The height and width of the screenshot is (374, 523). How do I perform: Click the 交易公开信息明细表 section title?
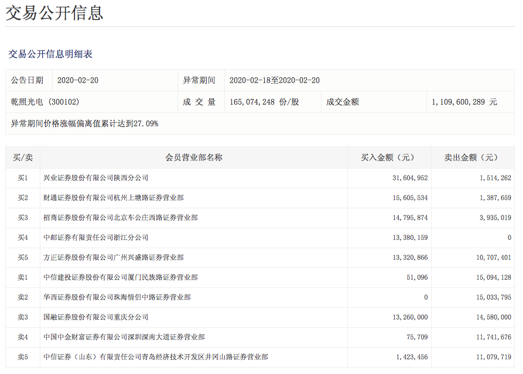(50, 54)
